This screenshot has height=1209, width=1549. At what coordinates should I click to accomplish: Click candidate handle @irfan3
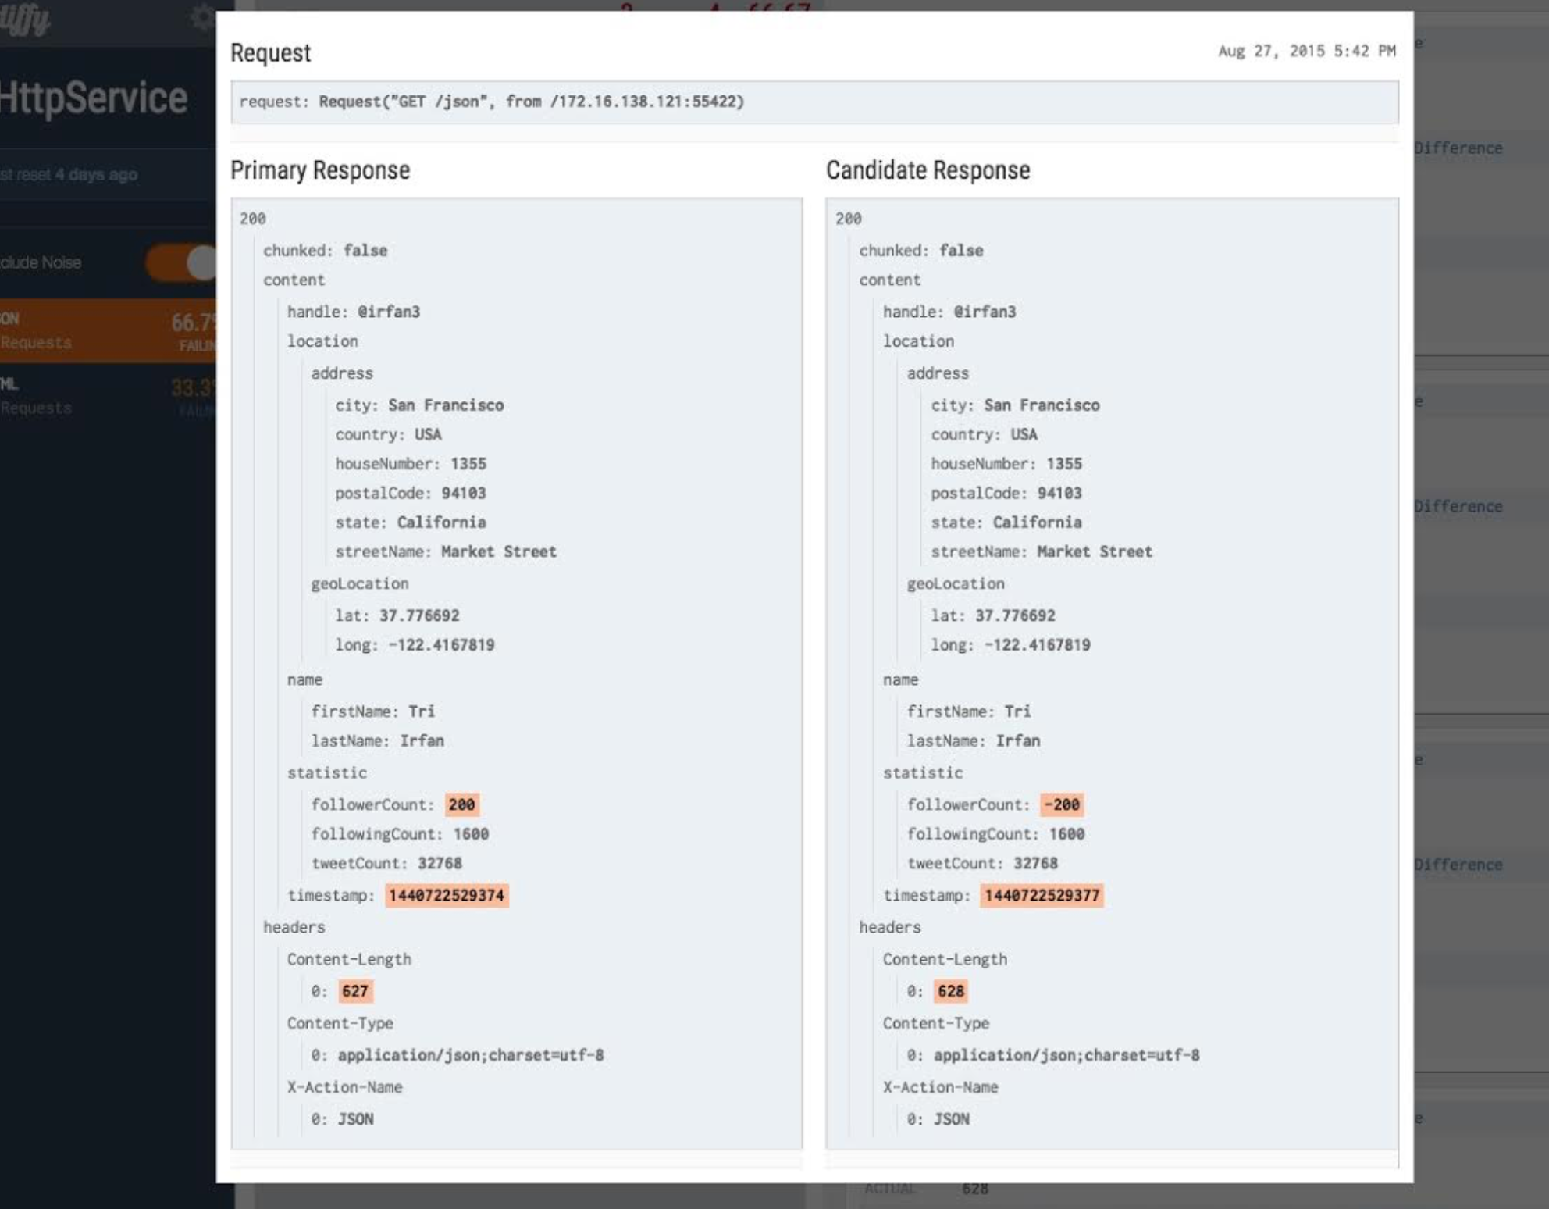(985, 312)
